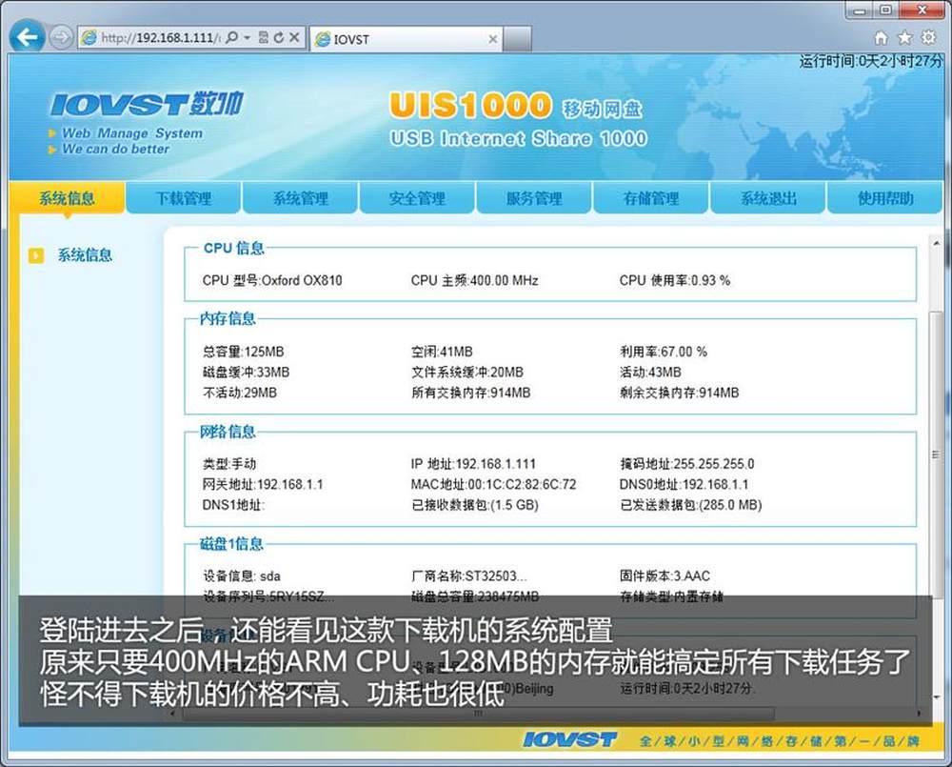The width and height of the screenshot is (952, 767).
Task: Click the IOVST footer logo
Action: tap(569, 739)
